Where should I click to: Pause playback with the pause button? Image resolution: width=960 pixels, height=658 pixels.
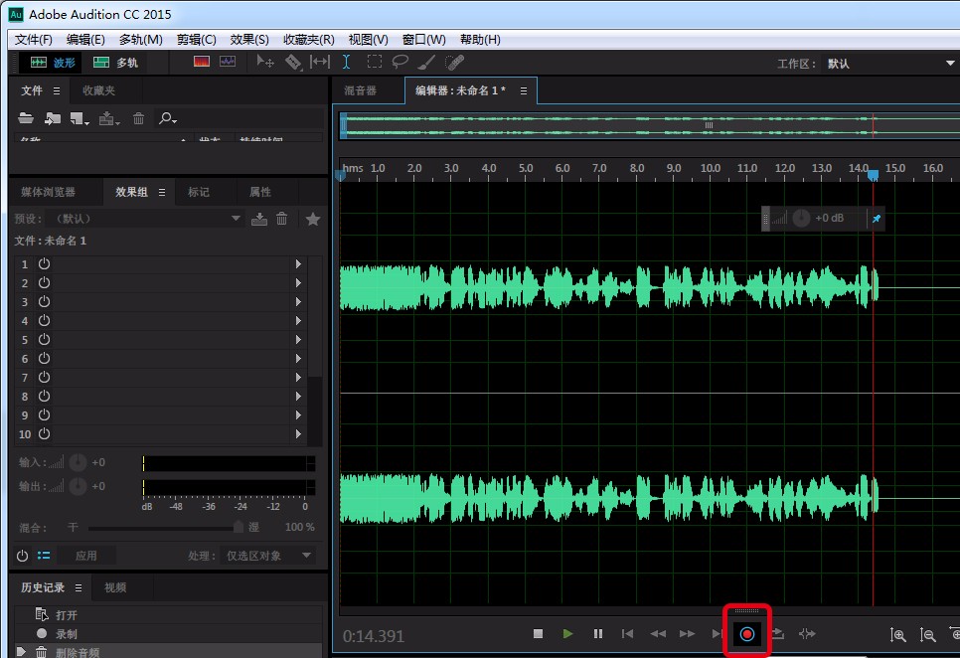tap(598, 634)
